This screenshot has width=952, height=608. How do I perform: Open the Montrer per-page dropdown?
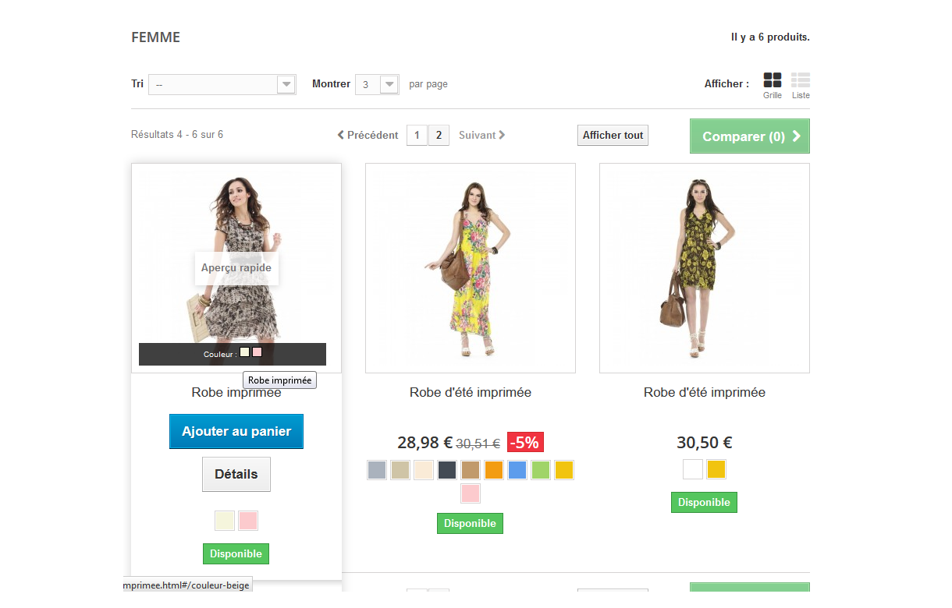click(x=377, y=84)
